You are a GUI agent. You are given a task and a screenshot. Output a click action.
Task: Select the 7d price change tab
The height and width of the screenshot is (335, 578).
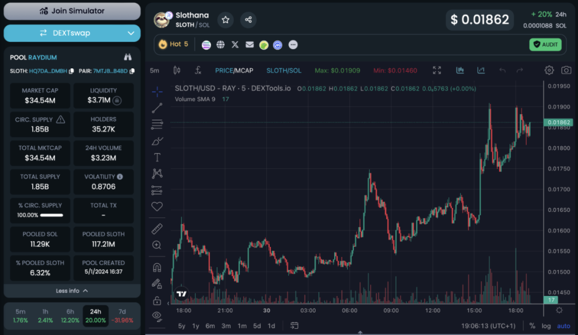click(x=122, y=316)
